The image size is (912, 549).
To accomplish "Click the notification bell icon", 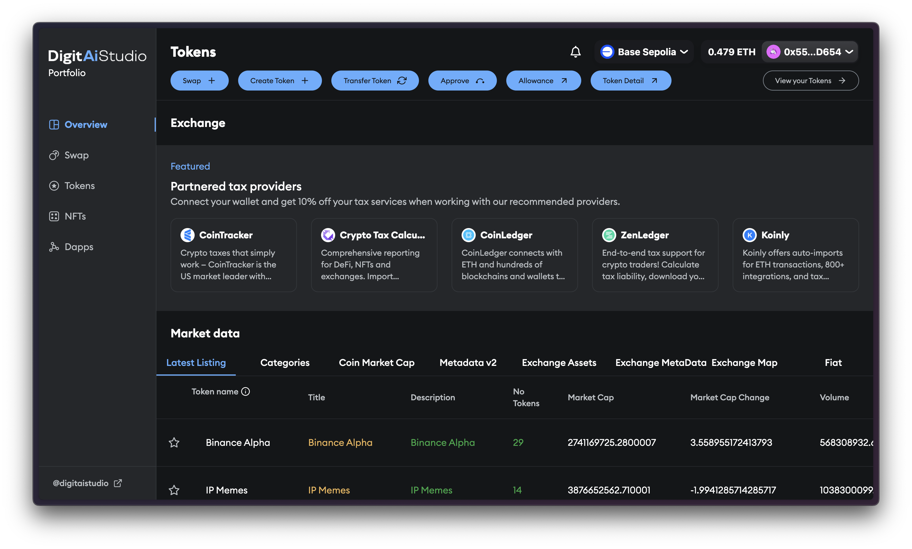I will click(x=575, y=52).
